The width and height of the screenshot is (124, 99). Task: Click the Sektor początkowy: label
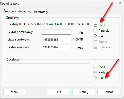21,32
